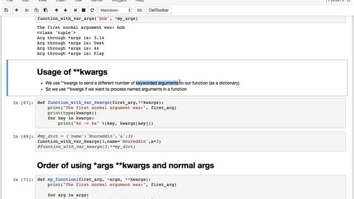Move the selected cell up
Screen dimensions: 354x199
tap(56, 10)
